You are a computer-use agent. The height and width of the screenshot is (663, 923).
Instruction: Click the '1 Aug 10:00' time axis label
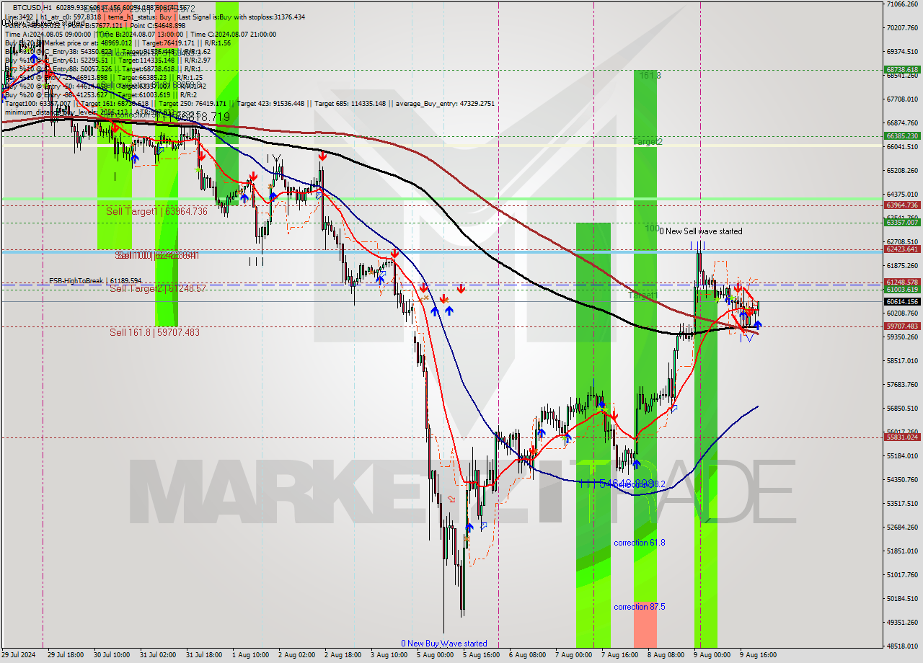click(x=250, y=655)
